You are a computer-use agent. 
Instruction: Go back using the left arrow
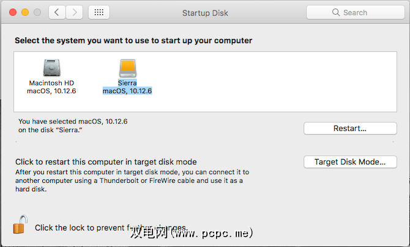[x=56, y=12]
